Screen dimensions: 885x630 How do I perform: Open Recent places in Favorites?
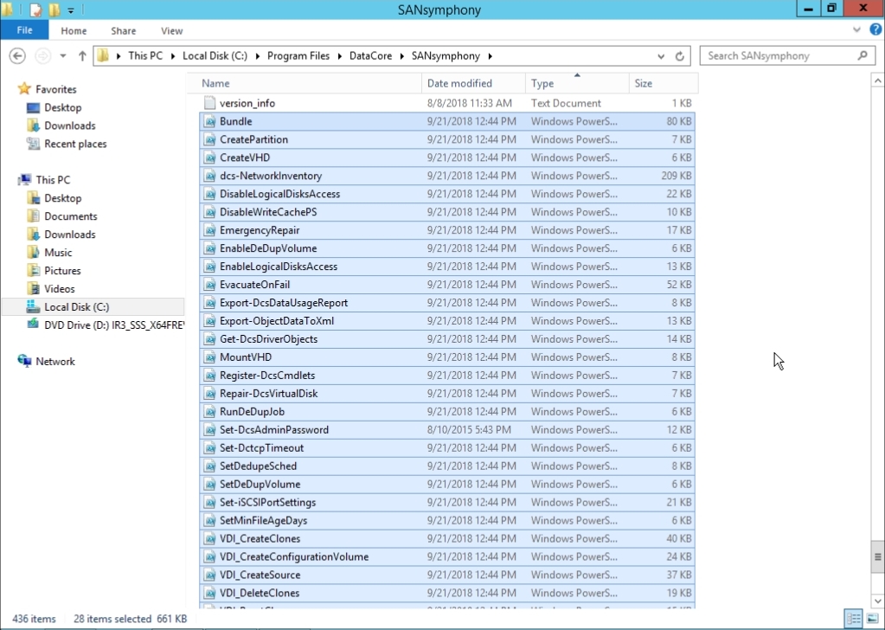pos(75,144)
